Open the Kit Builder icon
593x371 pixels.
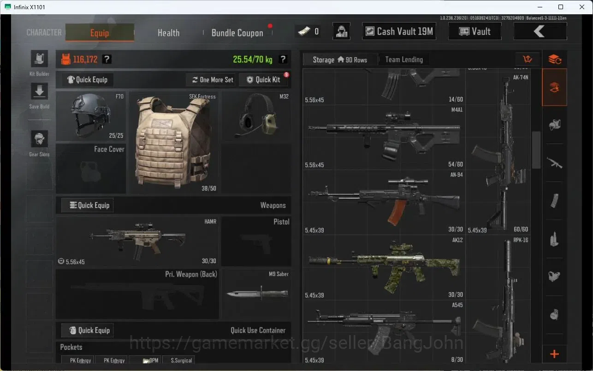(39, 59)
